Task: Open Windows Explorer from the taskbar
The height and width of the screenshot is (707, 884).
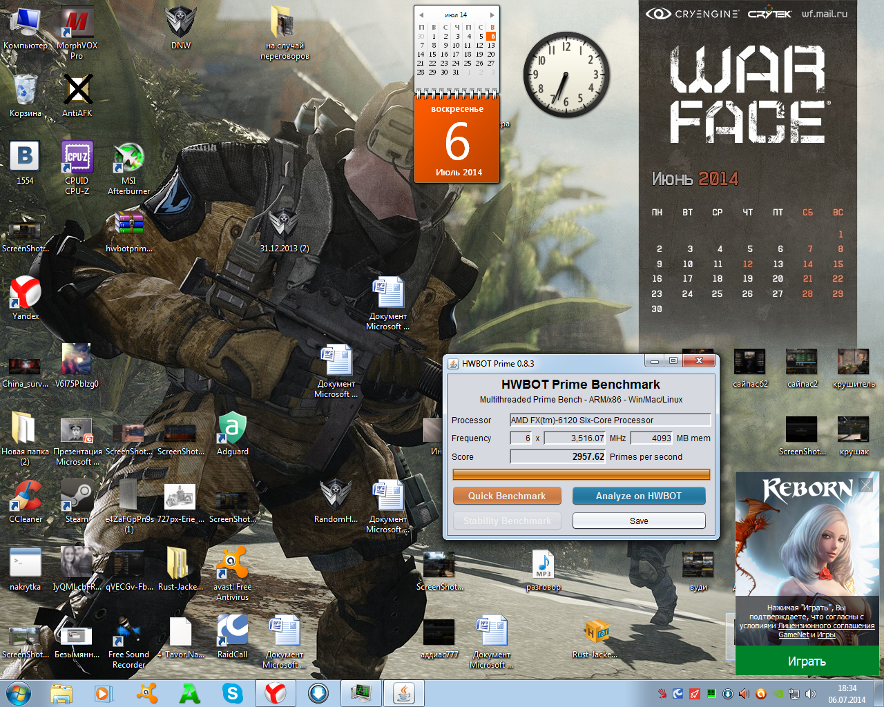Action: click(61, 693)
